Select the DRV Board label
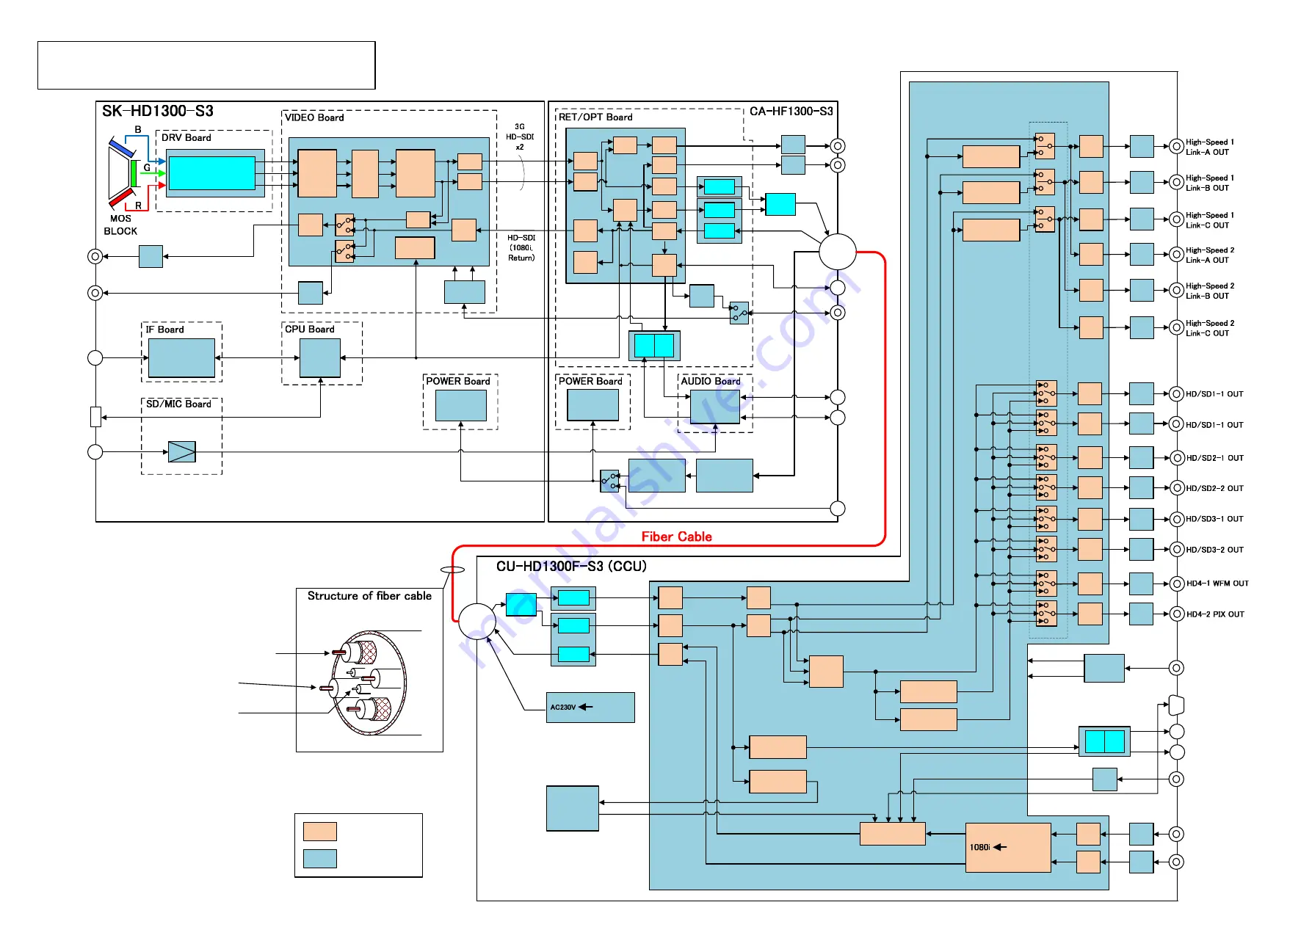The height and width of the screenshot is (927, 1312). point(186,137)
